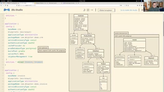This screenshot has height=92, width=164.
Task: Follow the Go to stable JDL Studio link
Action: tap(129, 10)
